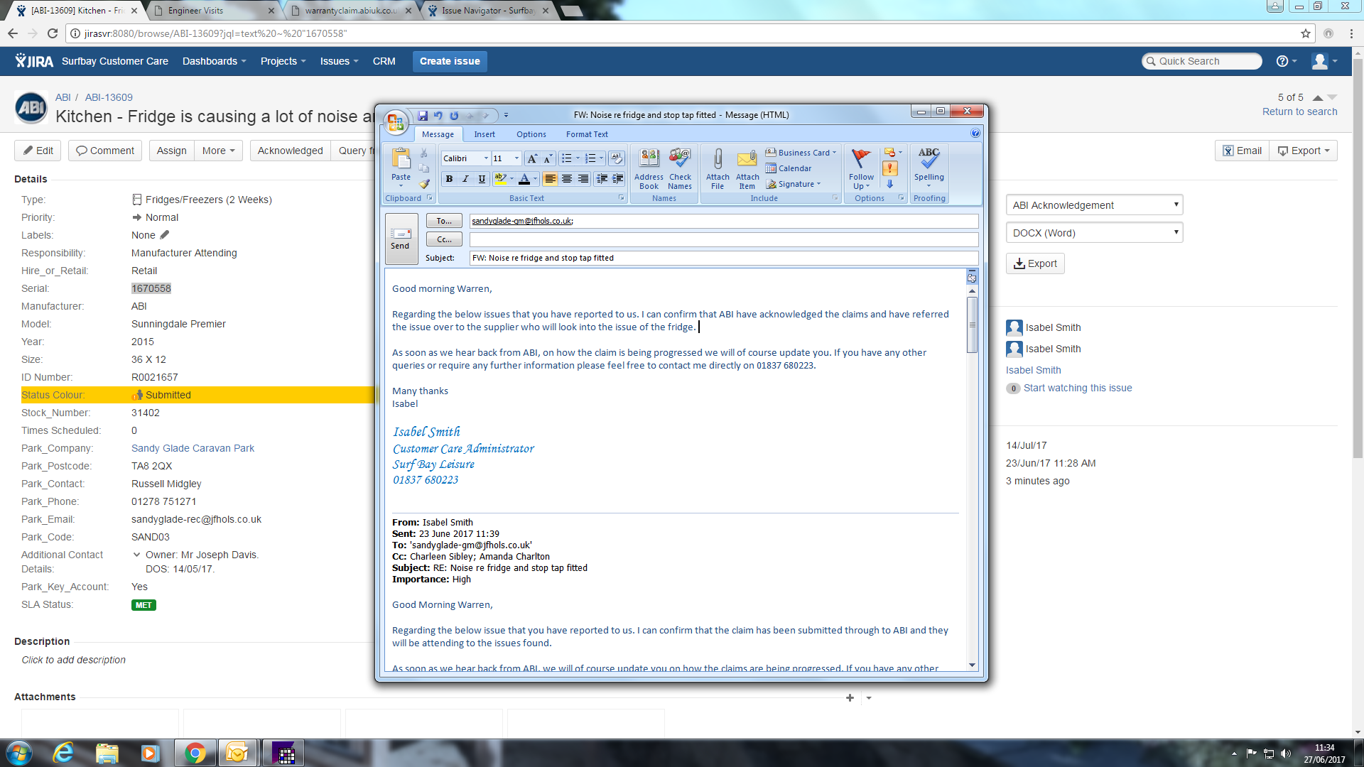This screenshot has height=767, width=1364.
Task: Switch to the Insert ribbon tab
Action: pyautogui.click(x=485, y=134)
